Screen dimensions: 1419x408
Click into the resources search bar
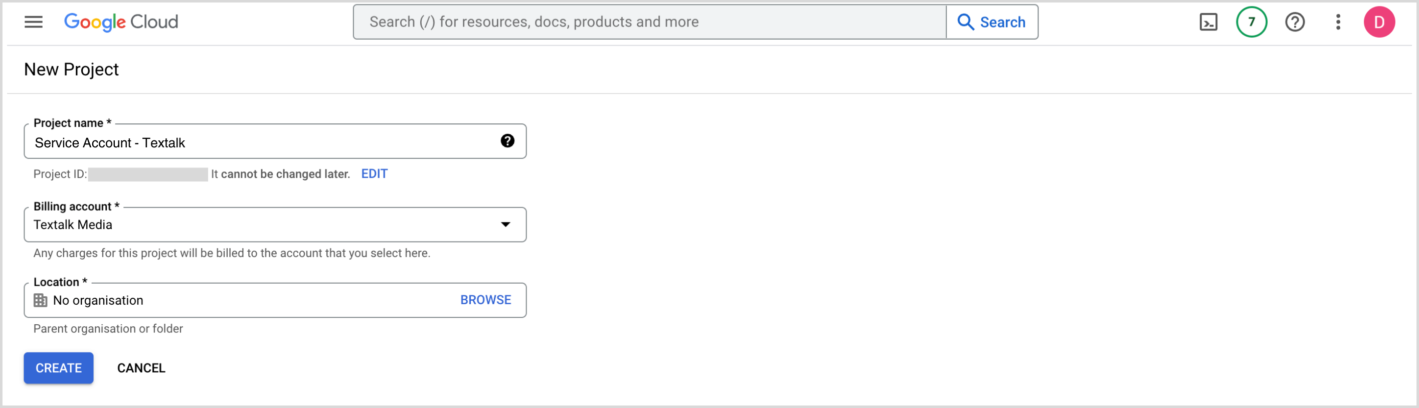[x=649, y=22]
